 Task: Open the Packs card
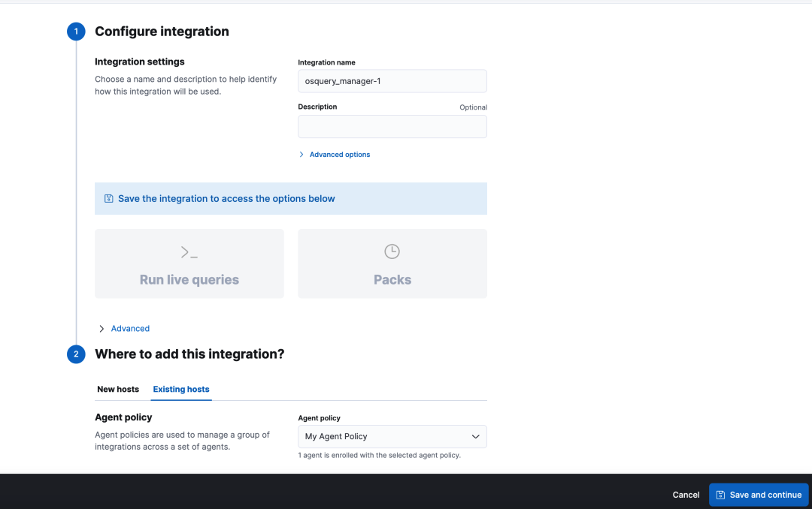pyautogui.click(x=392, y=264)
